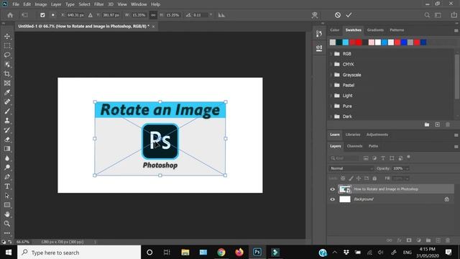The image size is (460, 259).
Task: Select the Horizontal Type tool
Action: [x=7, y=186]
